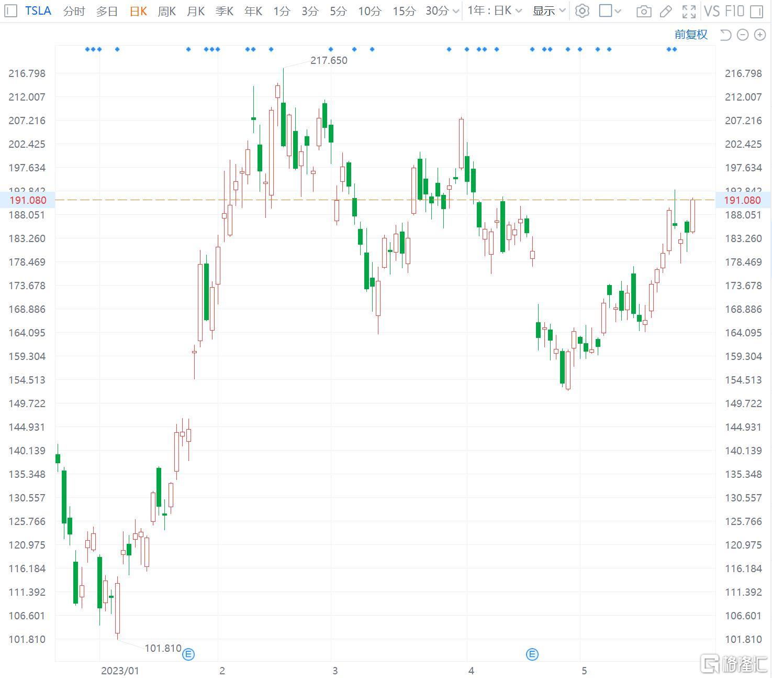This screenshot has width=772, height=678.
Task: Switch adjustment mode via 前复权 link
Action: (x=690, y=35)
